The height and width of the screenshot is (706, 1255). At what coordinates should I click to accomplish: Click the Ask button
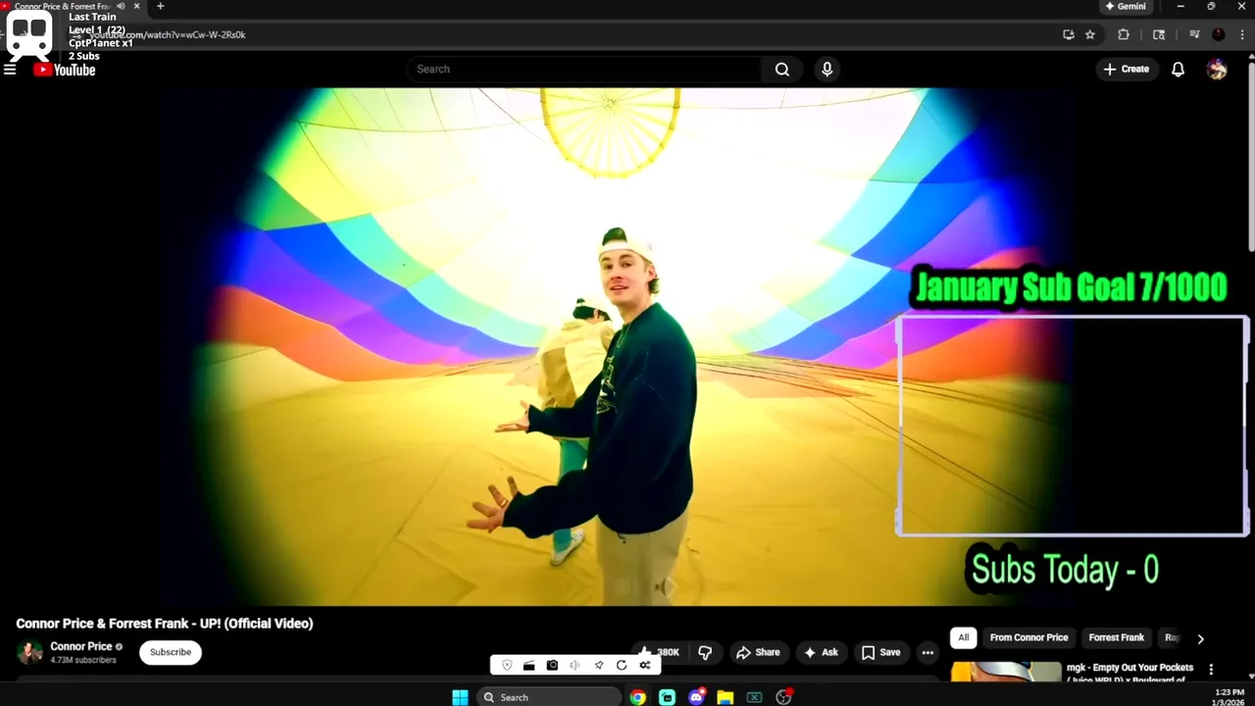[x=821, y=652]
